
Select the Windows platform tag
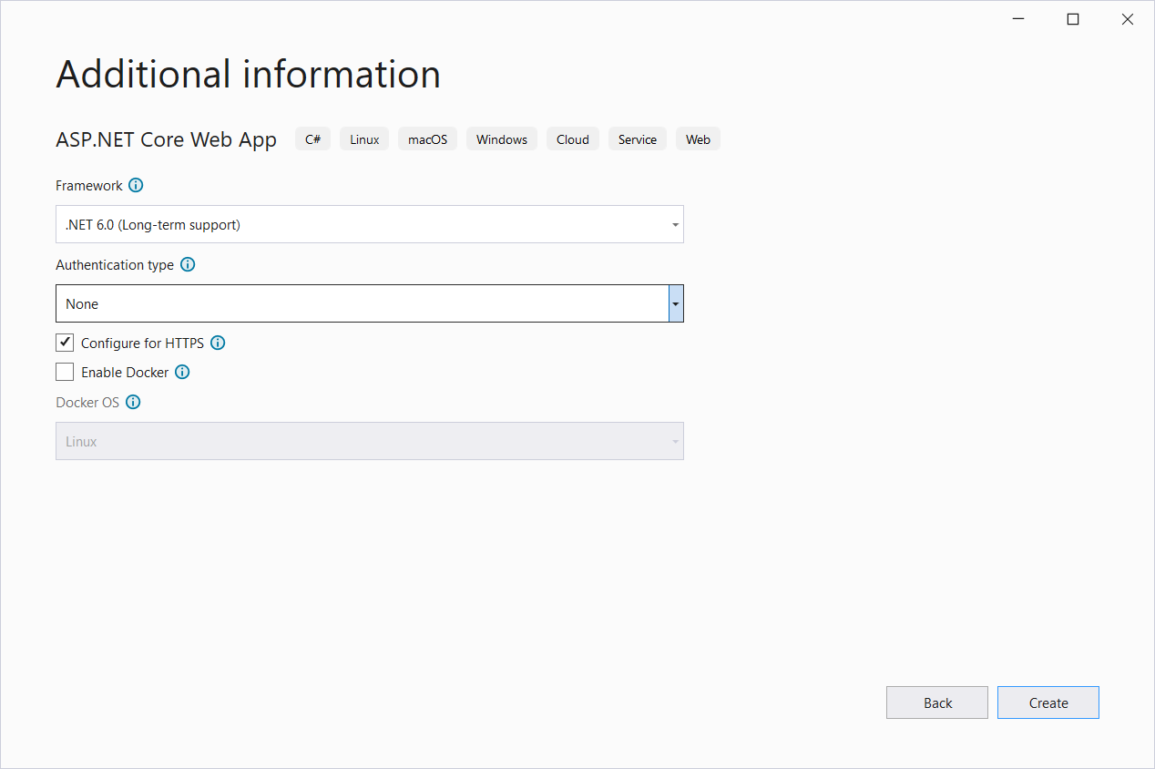[502, 139]
